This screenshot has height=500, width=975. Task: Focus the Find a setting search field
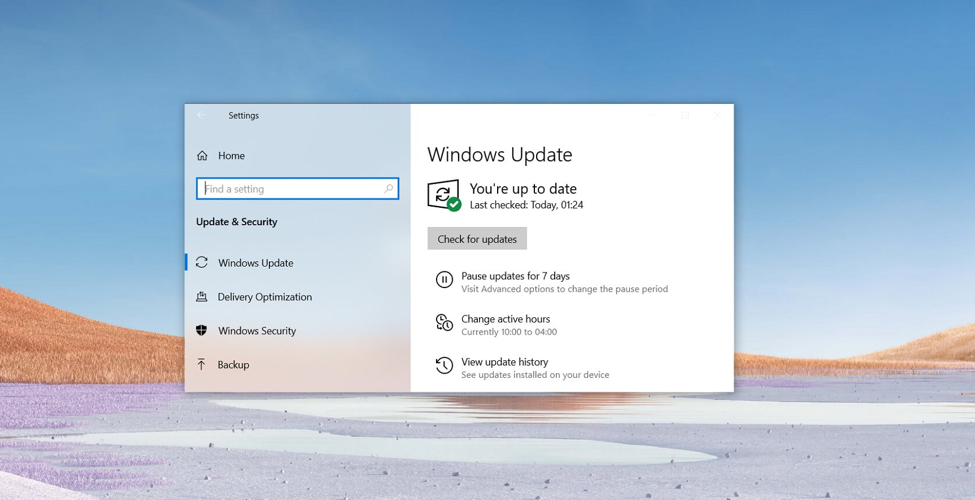[x=297, y=189]
